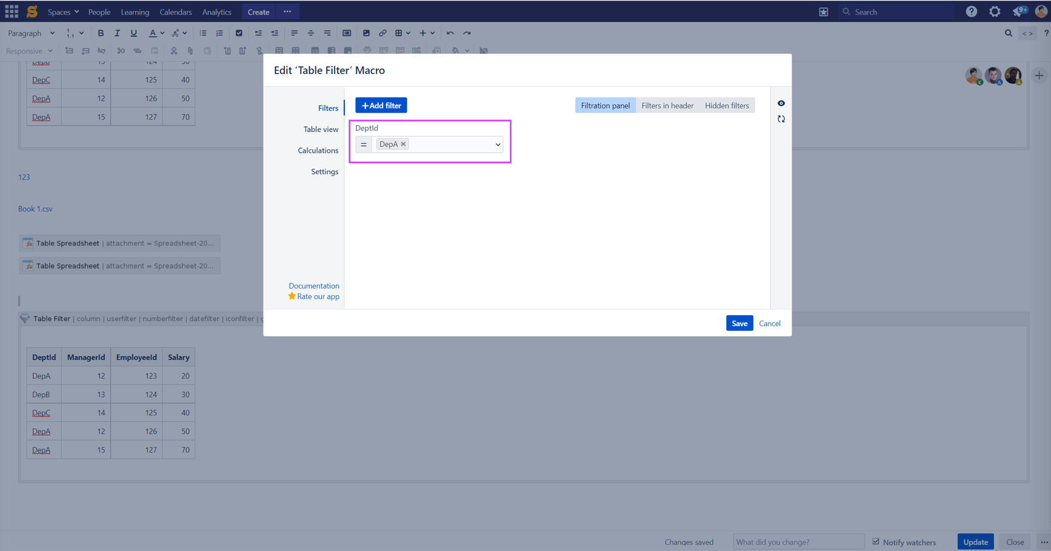This screenshot has height=551, width=1051.
Task: Expand the Responsive layout dropdown
Action: [x=29, y=51]
